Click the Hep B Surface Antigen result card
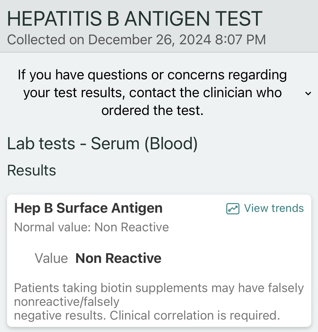Image resolution: width=318 pixels, height=332 pixels. (x=159, y=261)
